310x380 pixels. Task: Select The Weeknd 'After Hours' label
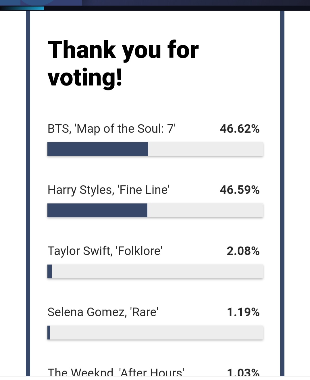point(115,372)
